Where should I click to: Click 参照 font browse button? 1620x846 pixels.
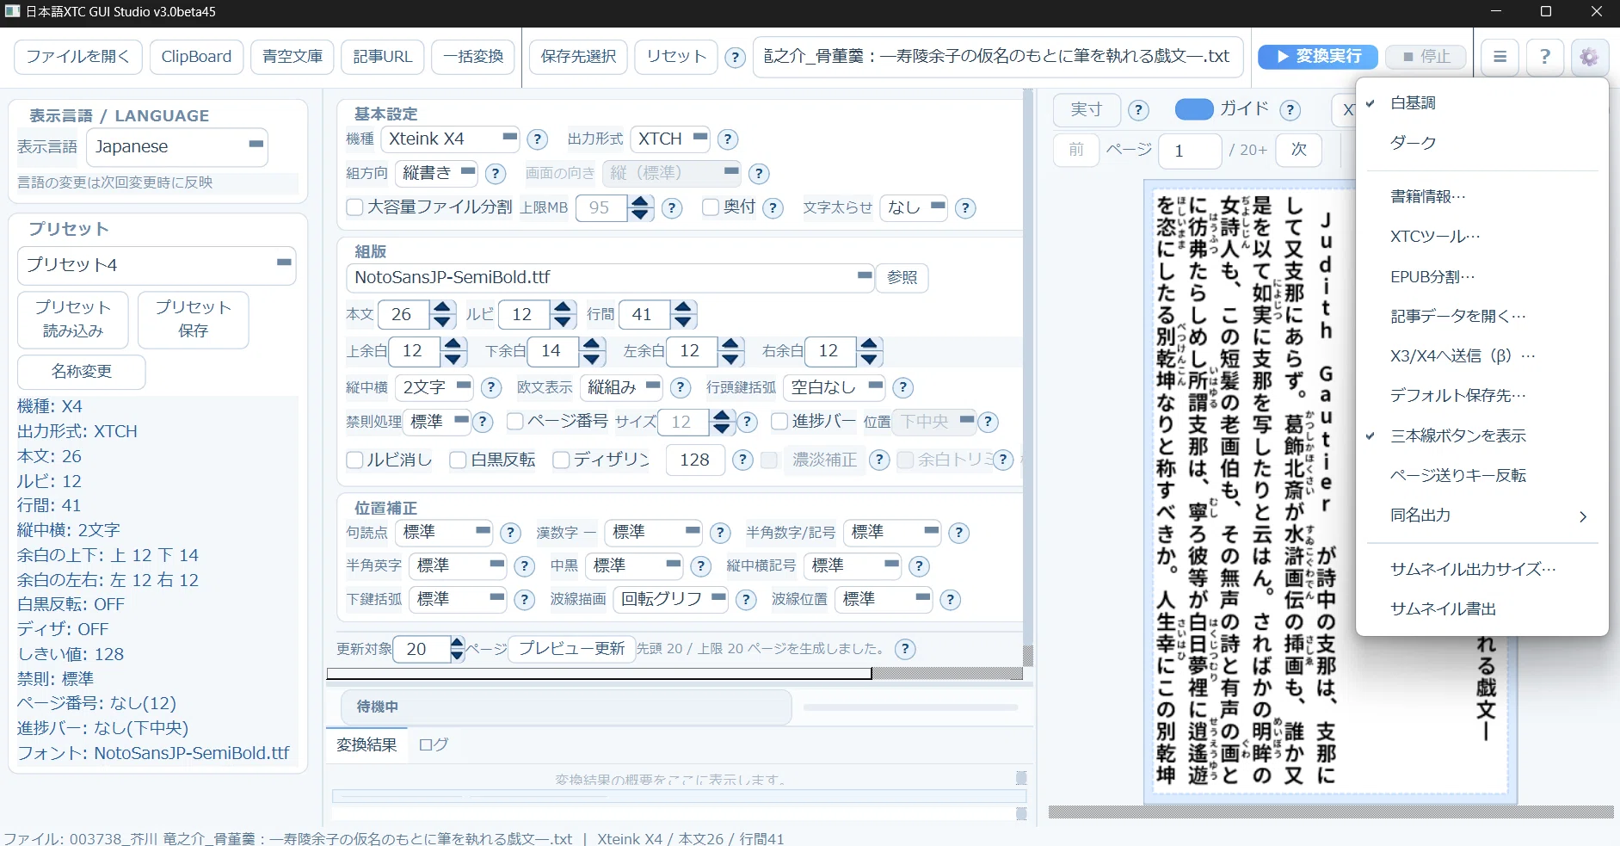tap(902, 278)
